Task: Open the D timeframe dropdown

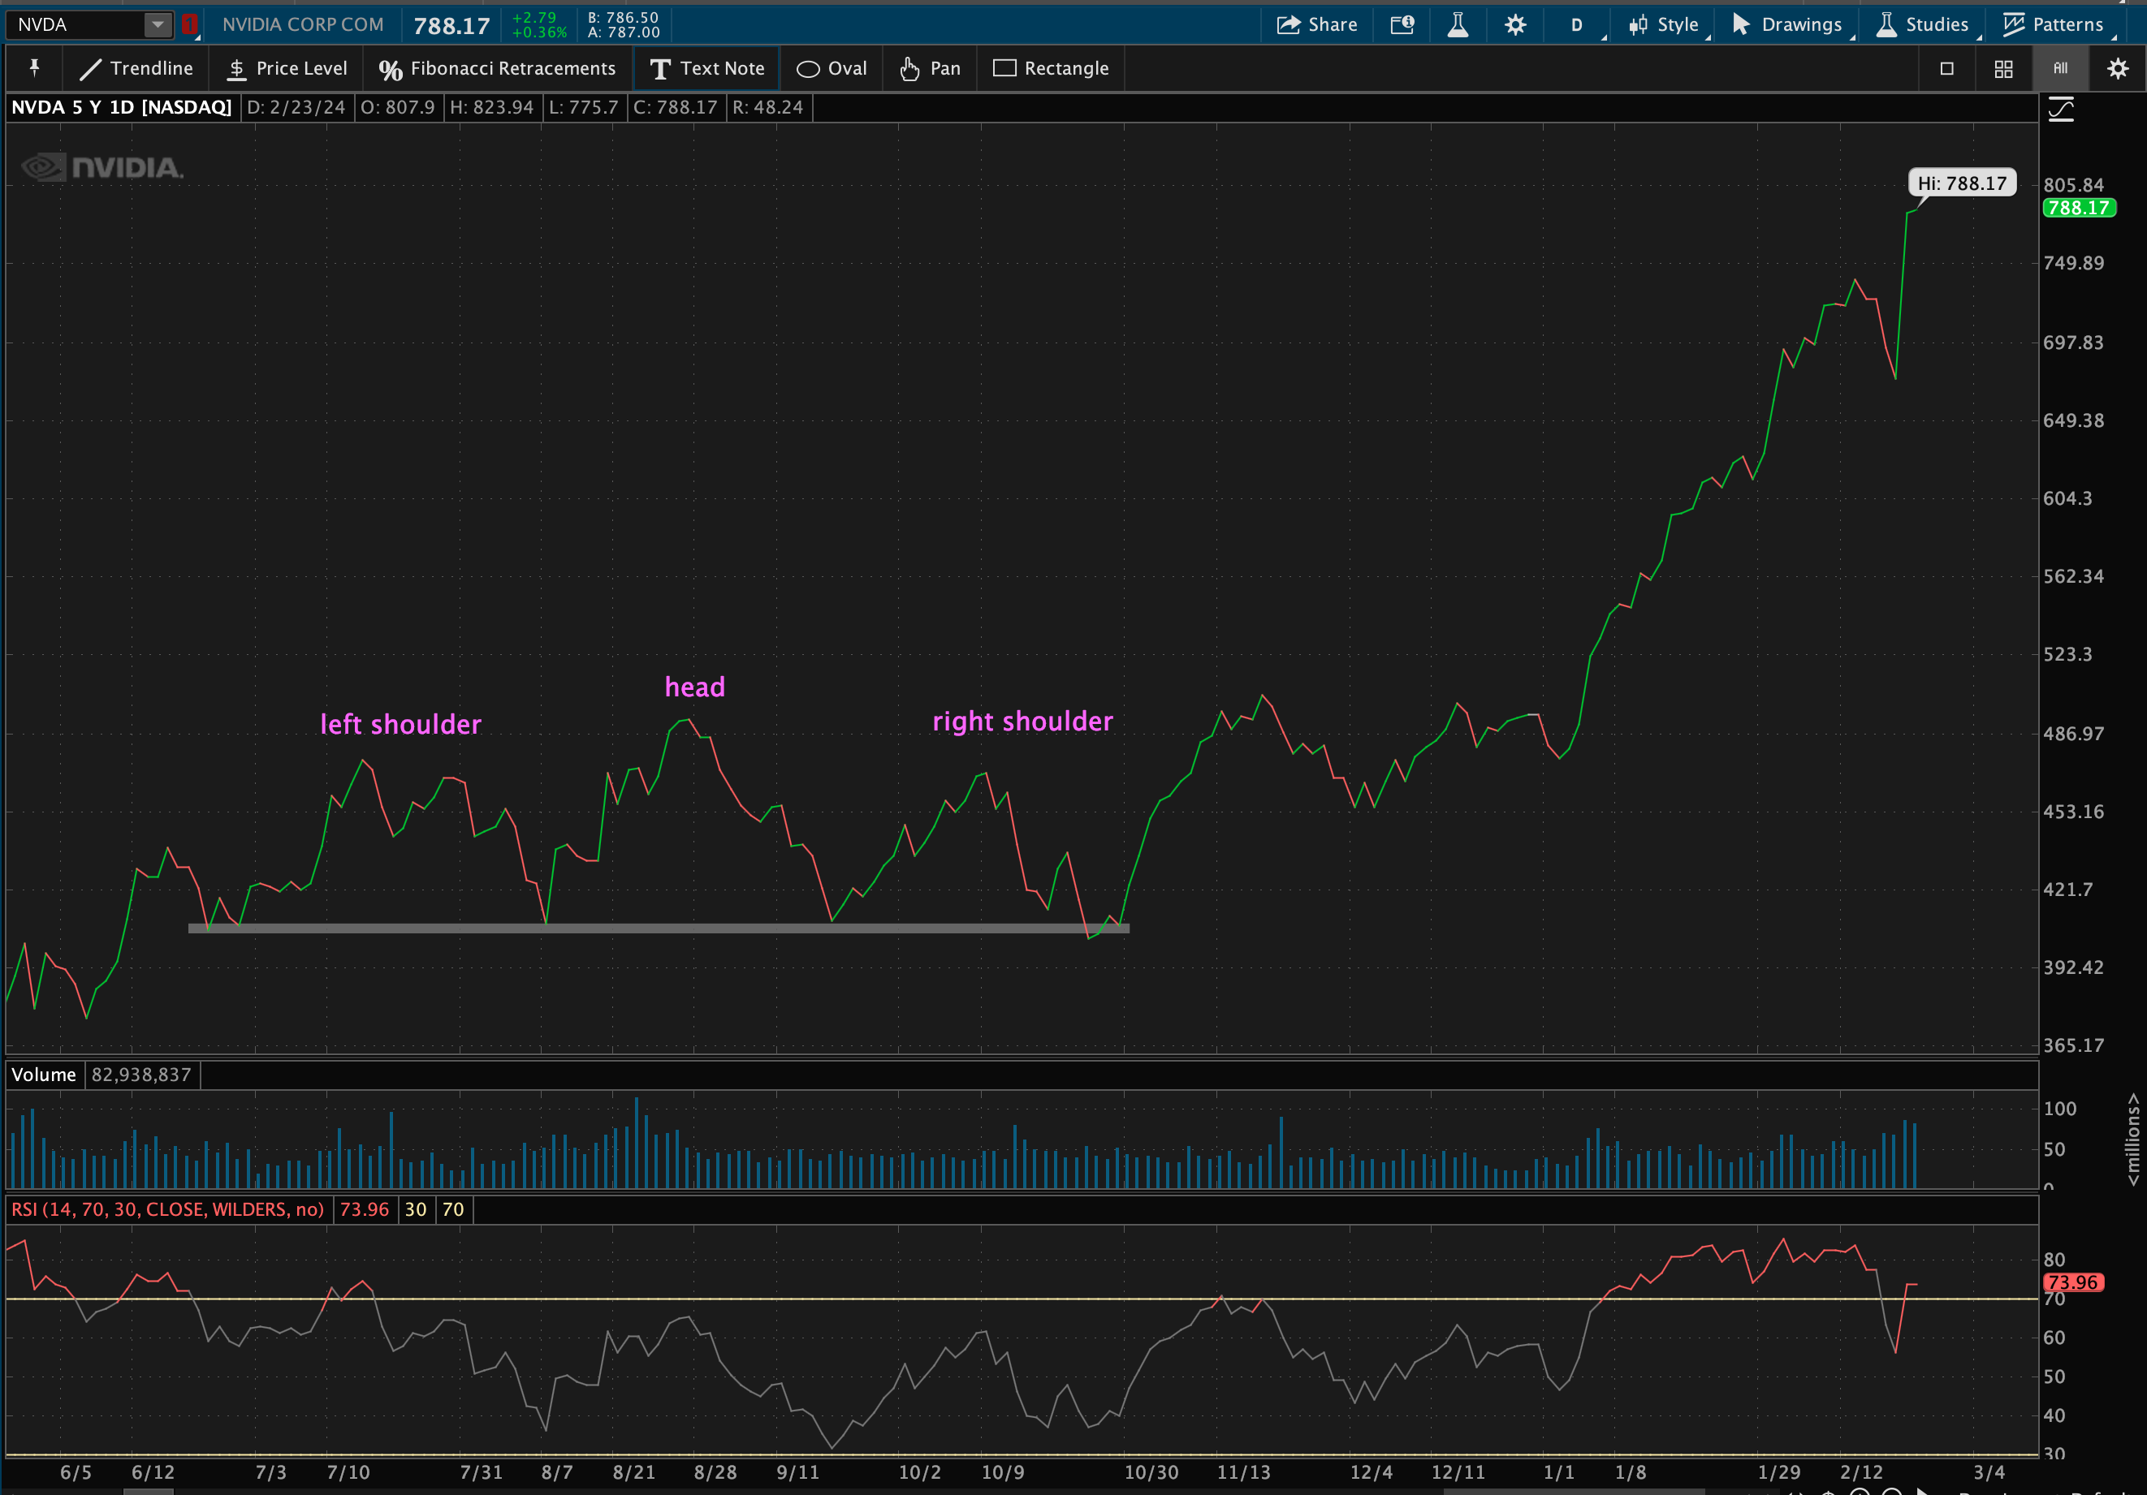Action: 1578,24
